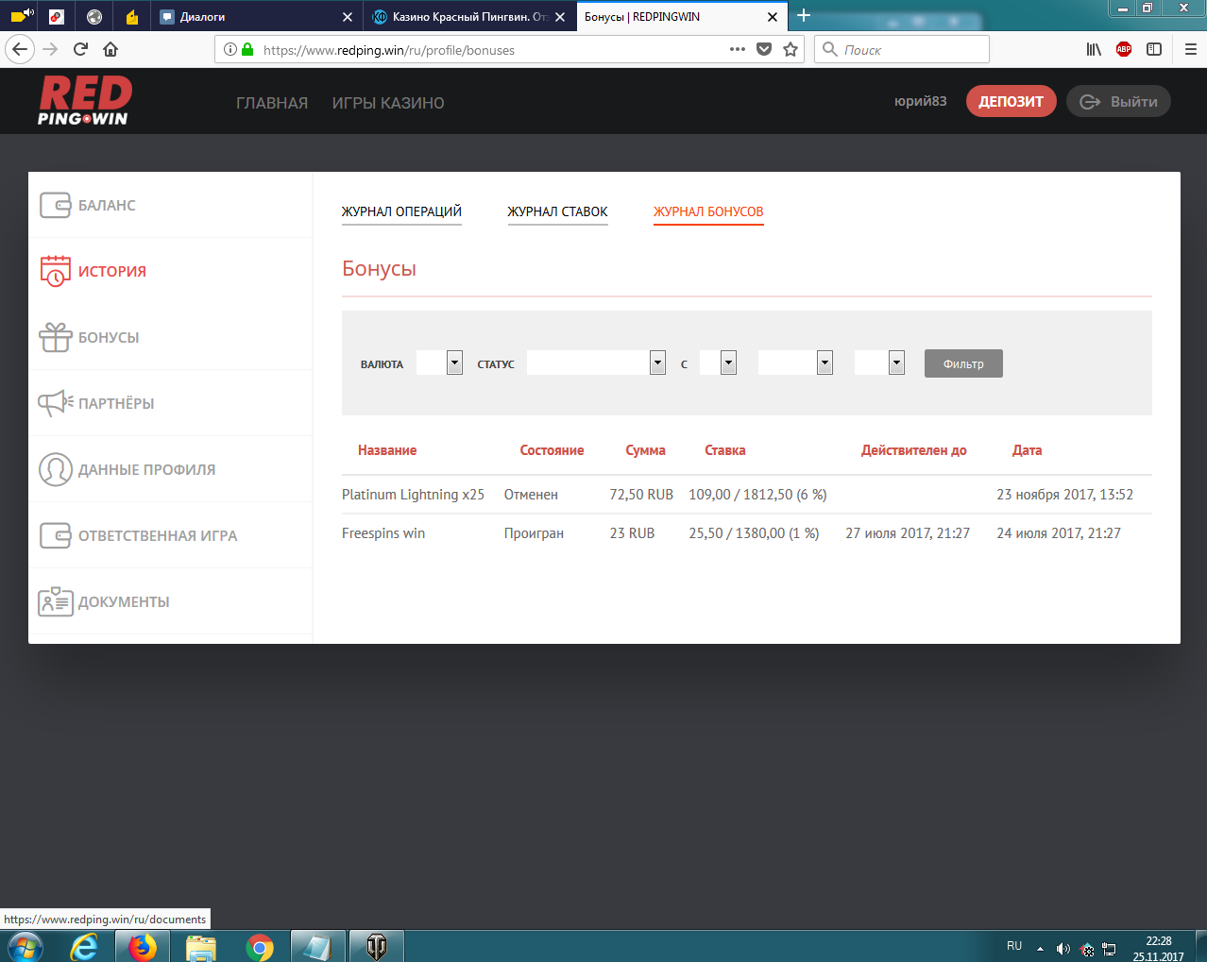Open ГЛАВНАЯ in the top navigation

(272, 103)
